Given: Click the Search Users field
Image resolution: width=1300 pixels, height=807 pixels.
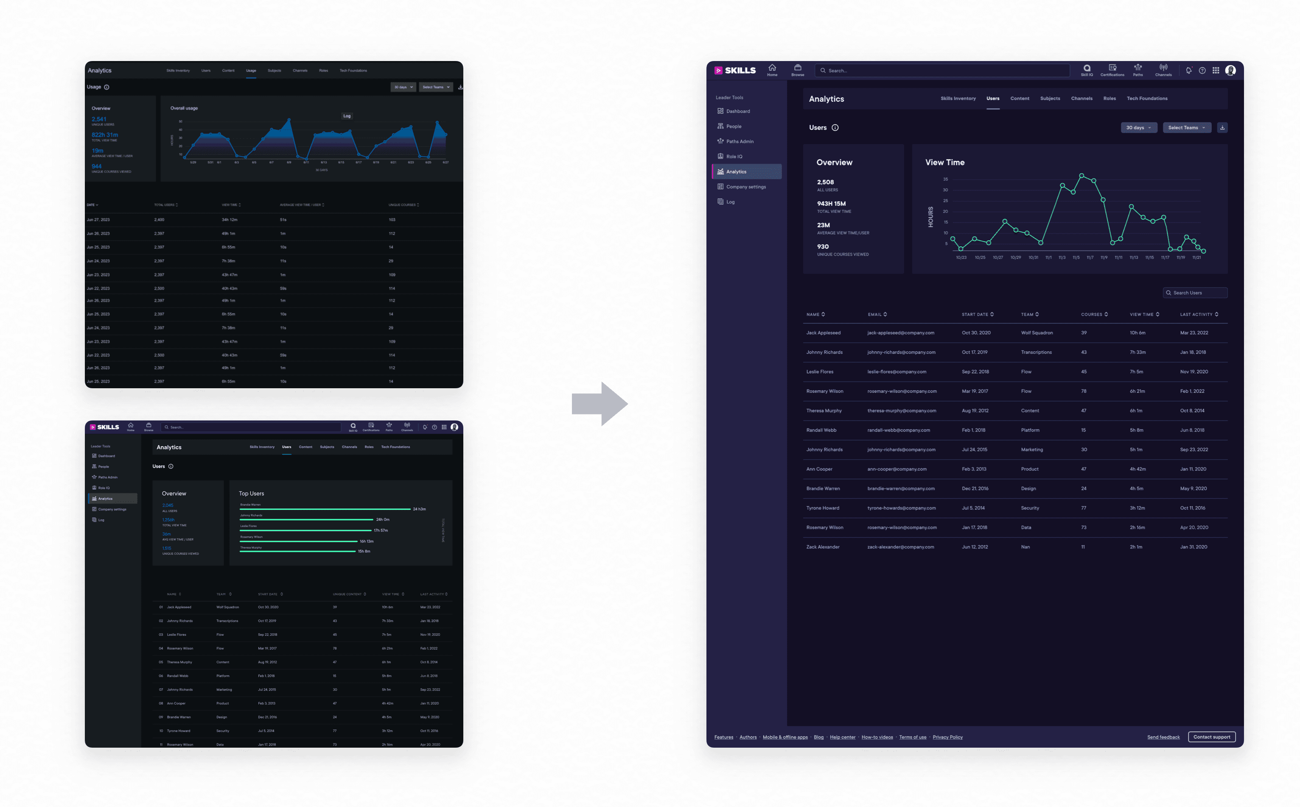Looking at the screenshot, I should [1195, 292].
